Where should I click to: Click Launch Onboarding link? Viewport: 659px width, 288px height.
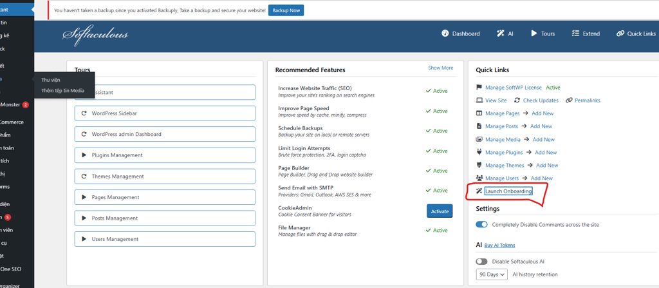pos(508,191)
